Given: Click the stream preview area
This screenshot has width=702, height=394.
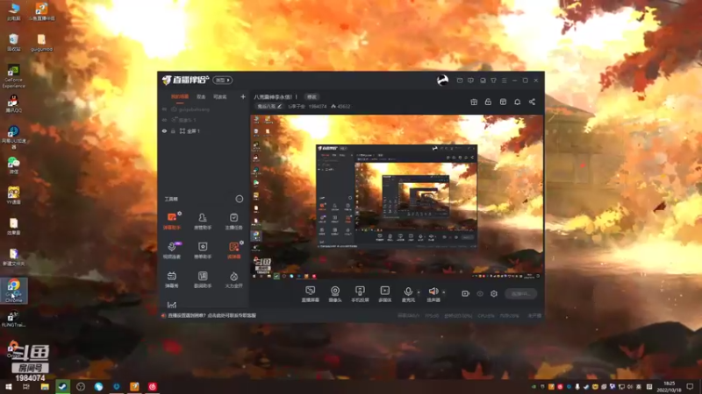Looking at the screenshot, I should (x=397, y=197).
